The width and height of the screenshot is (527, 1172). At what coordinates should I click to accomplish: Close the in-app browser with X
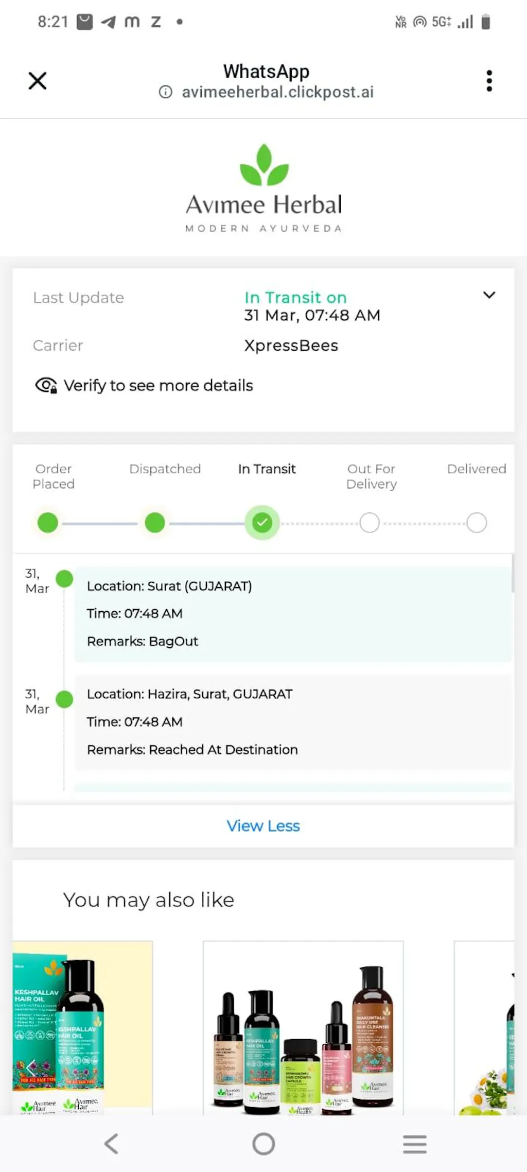coord(37,81)
